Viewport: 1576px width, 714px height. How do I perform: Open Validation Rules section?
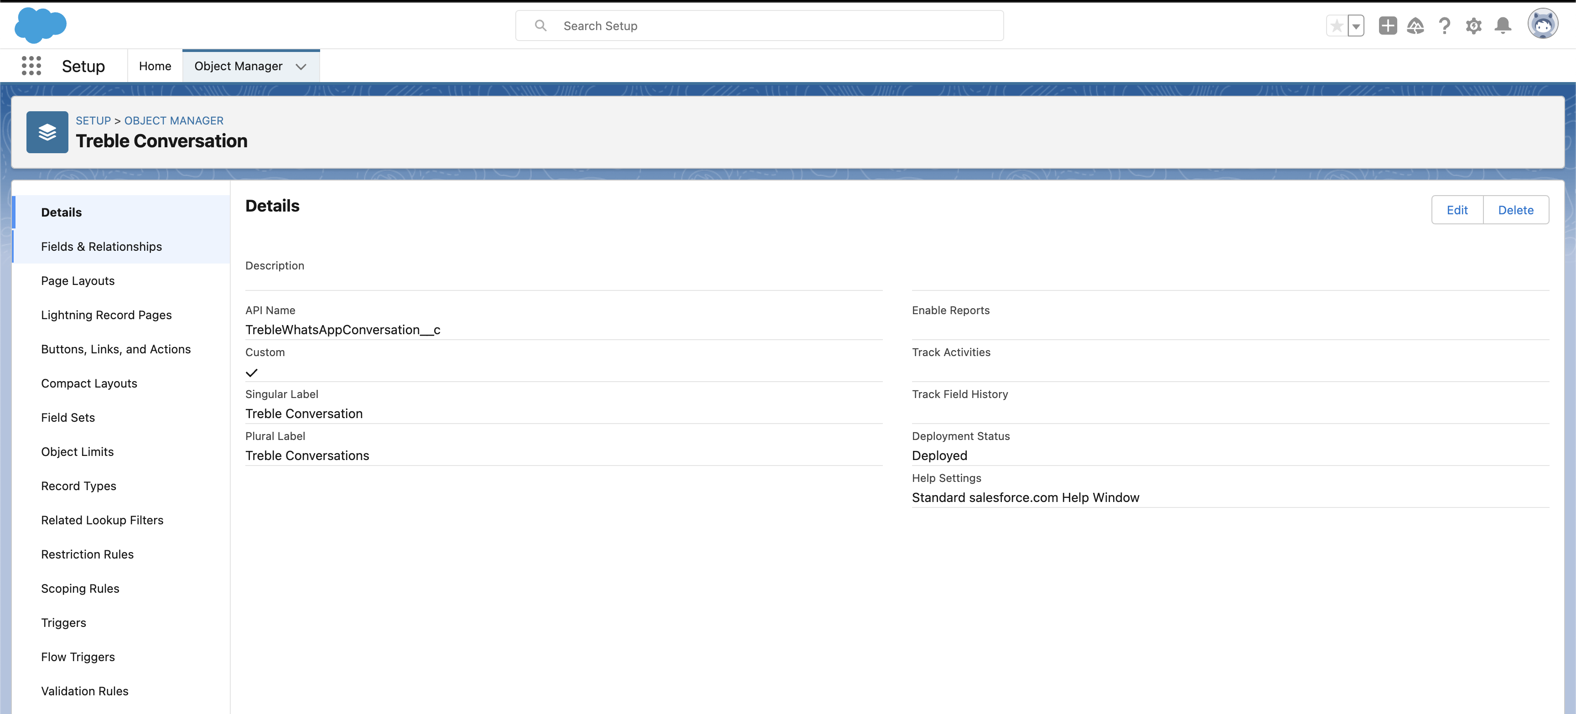point(121,691)
